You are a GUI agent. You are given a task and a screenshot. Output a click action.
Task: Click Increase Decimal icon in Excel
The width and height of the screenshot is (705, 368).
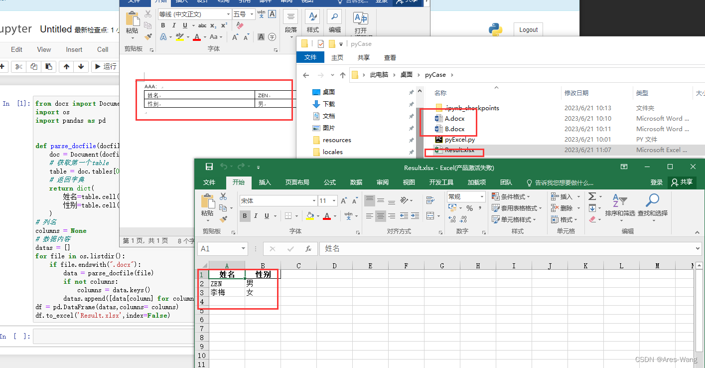(452, 219)
